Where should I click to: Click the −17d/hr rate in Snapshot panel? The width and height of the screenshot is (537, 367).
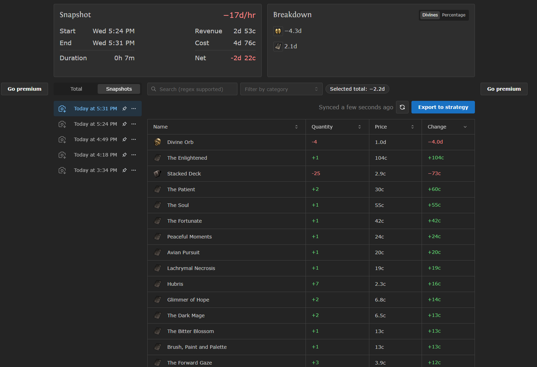(x=240, y=15)
